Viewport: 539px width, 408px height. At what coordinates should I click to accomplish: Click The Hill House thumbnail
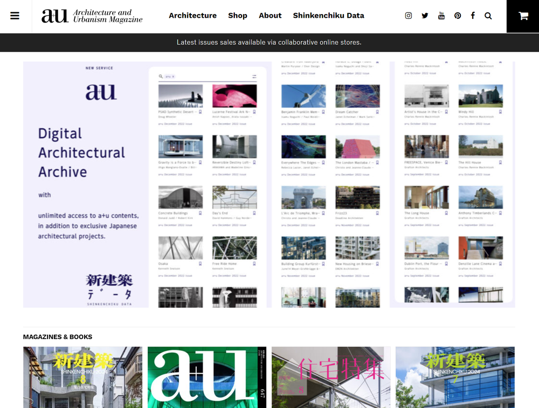pos(481,147)
